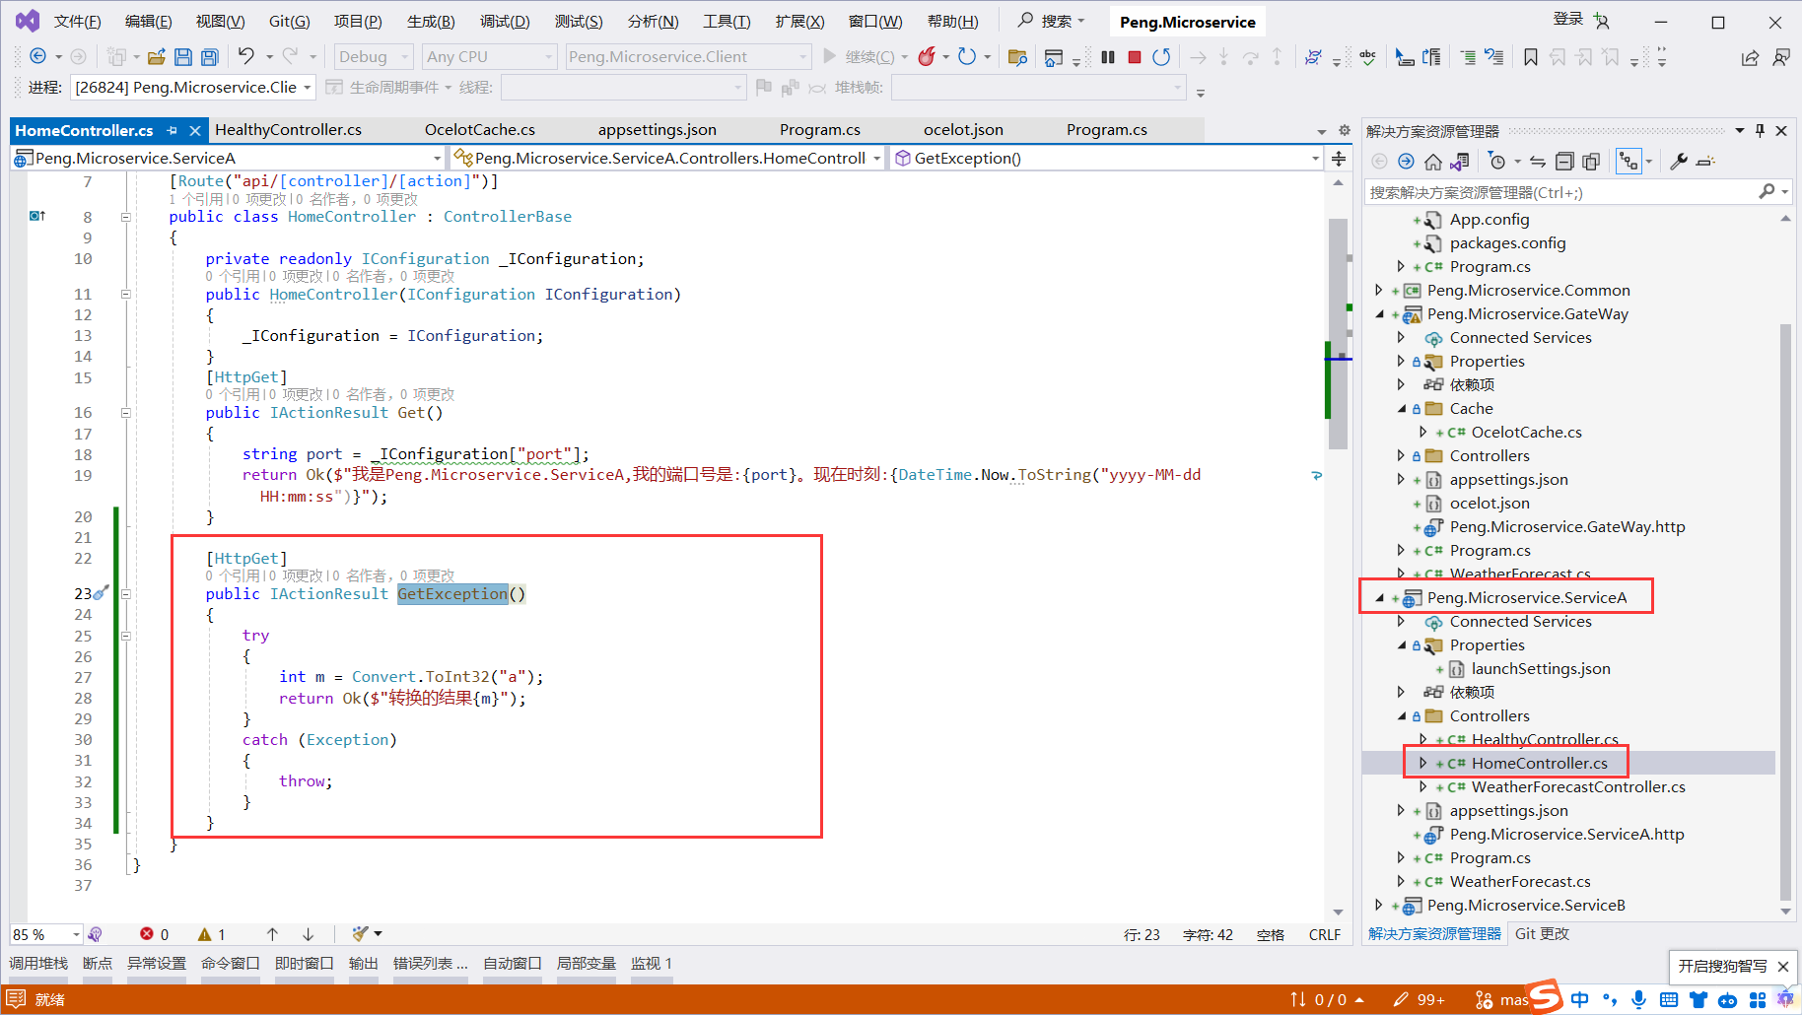Viewport: 1802px width, 1015px height.
Task: Click the Hot Reload flame icon
Action: tap(927, 57)
